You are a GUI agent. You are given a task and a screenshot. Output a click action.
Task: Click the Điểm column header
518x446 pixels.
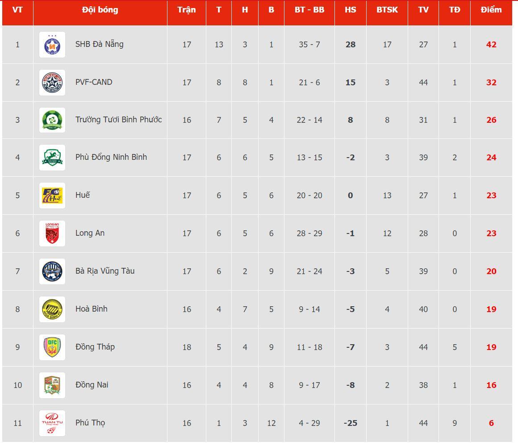pos(491,10)
